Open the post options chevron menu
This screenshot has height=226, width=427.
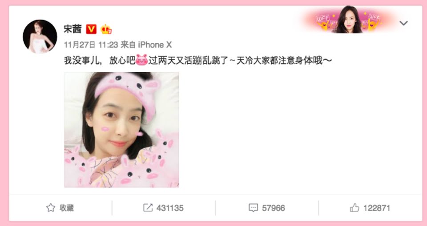click(x=403, y=23)
